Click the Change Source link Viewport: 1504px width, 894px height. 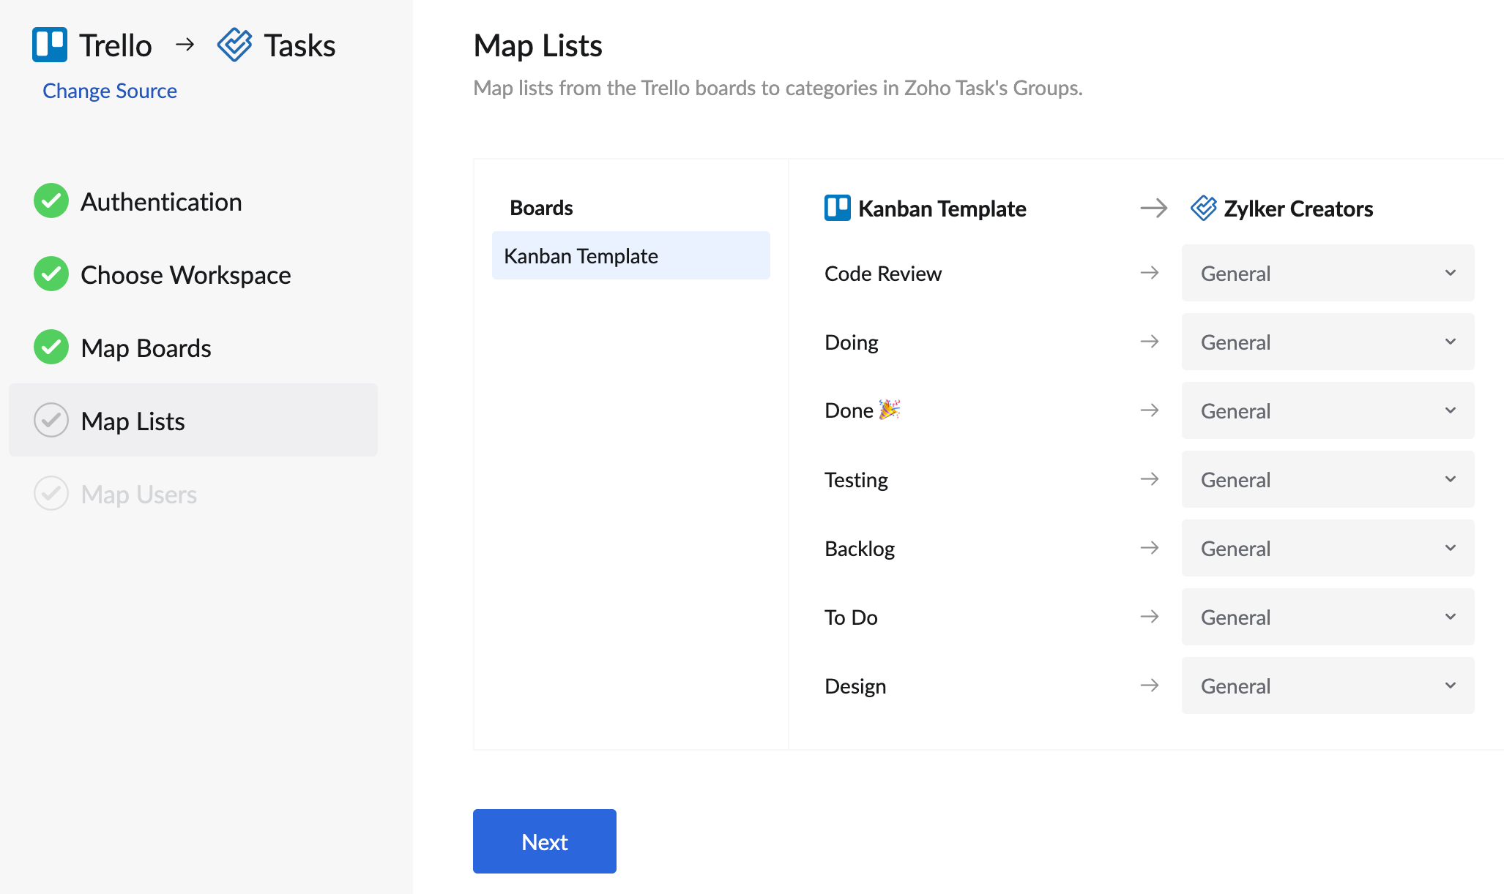pyautogui.click(x=109, y=90)
